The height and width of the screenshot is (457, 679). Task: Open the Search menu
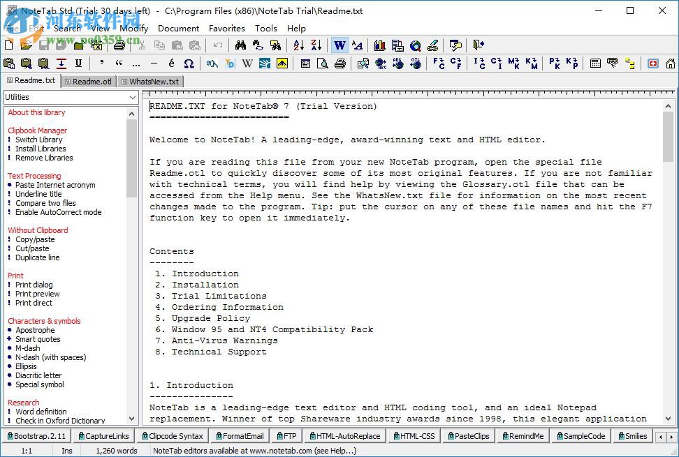[x=67, y=28]
